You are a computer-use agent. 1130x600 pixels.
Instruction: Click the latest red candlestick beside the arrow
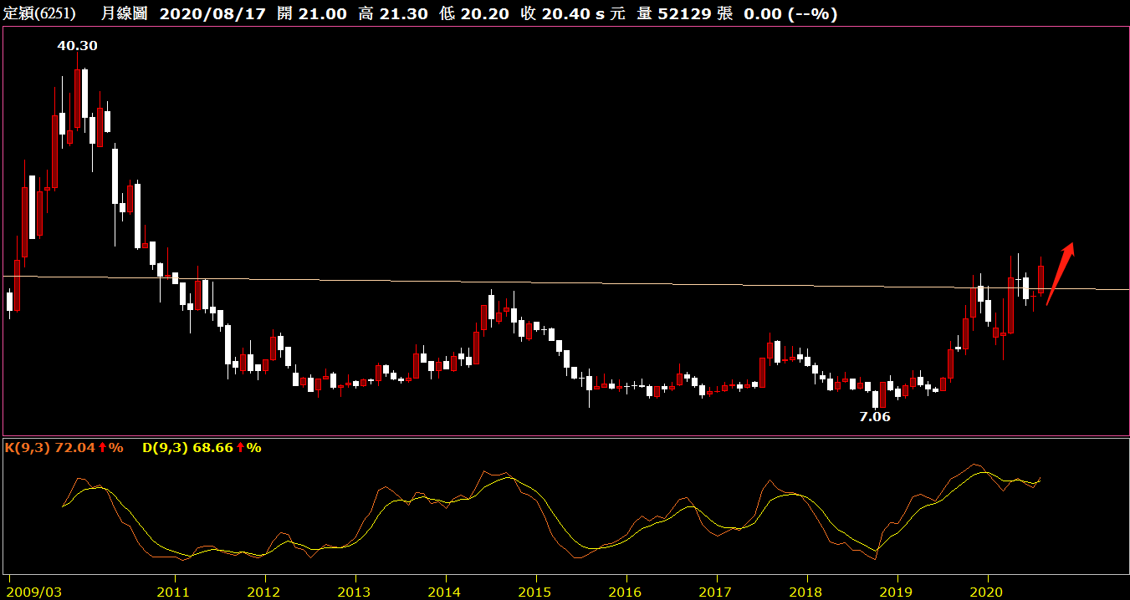point(1041,279)
